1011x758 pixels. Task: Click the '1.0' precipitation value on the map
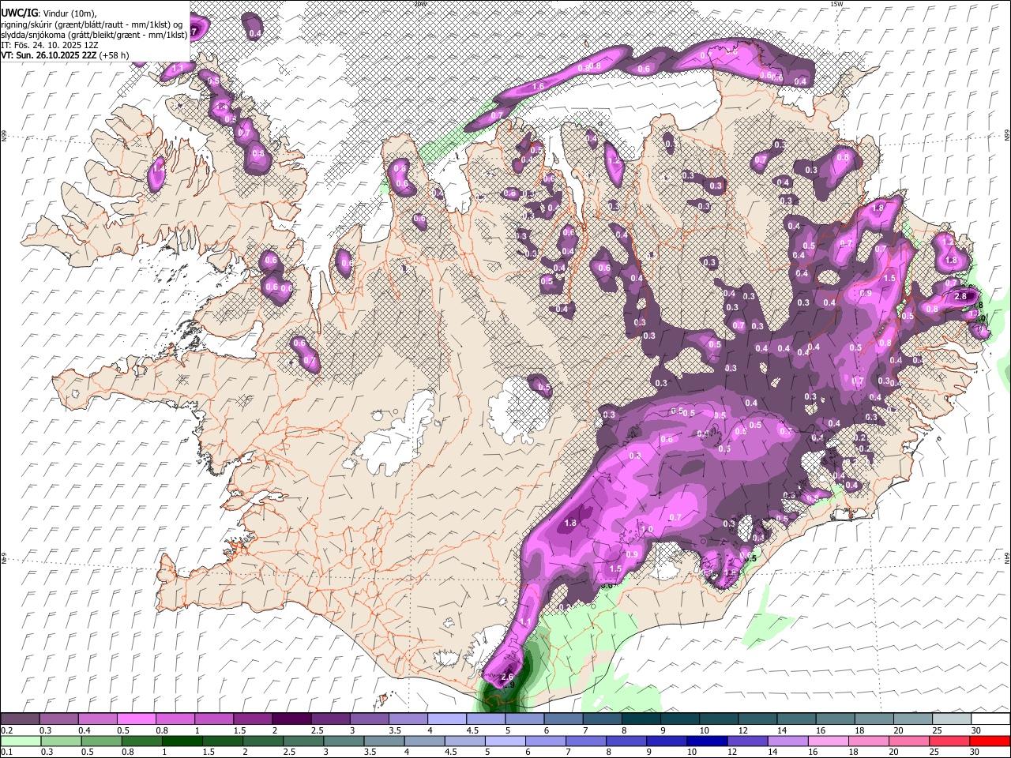(x=648, y=530)
